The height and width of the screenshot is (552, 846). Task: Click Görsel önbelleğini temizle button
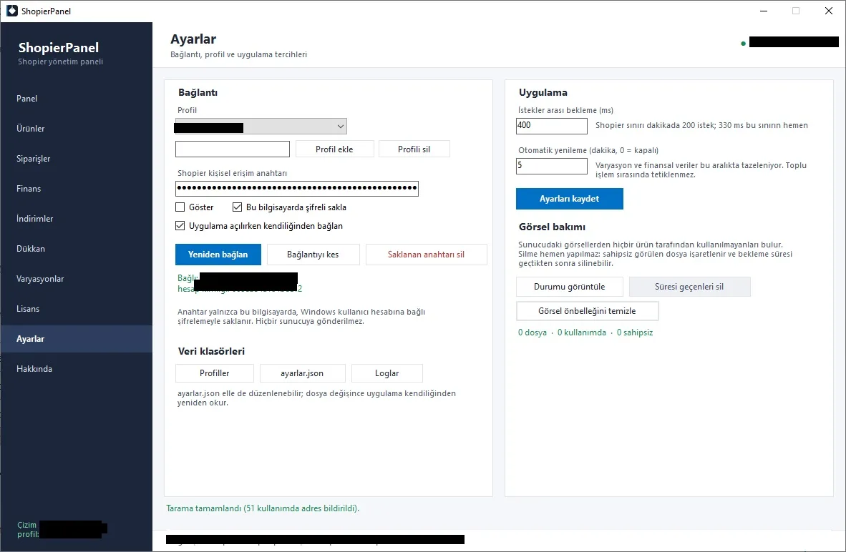(587, 311)
